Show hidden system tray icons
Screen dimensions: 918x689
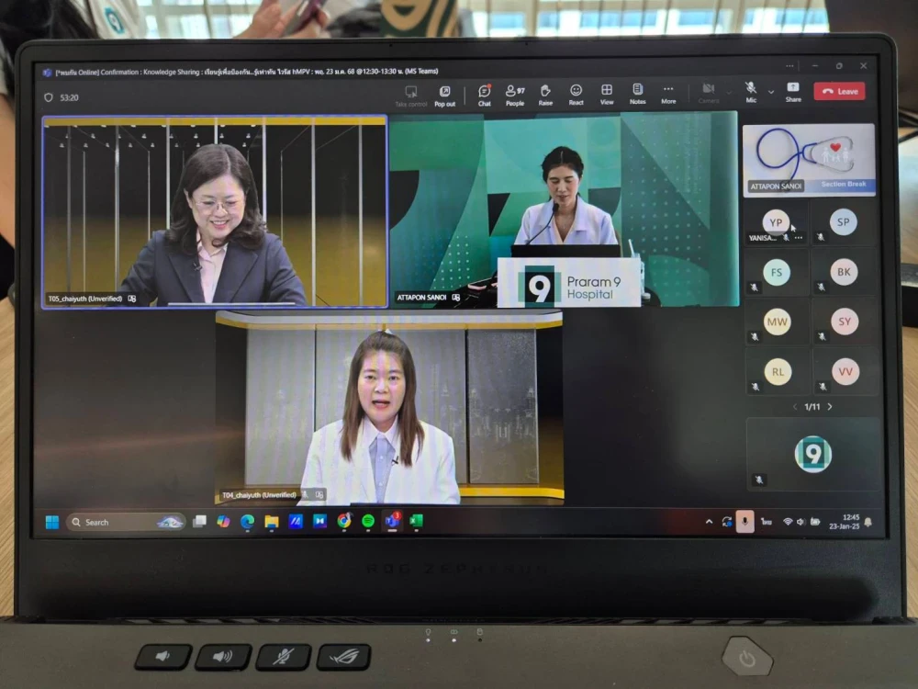point(709,522)
